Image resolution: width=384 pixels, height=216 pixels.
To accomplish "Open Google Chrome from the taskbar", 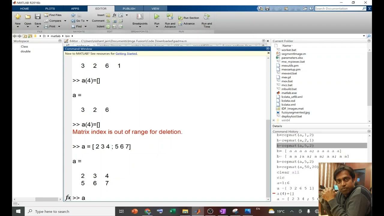I will click(147, 211).
